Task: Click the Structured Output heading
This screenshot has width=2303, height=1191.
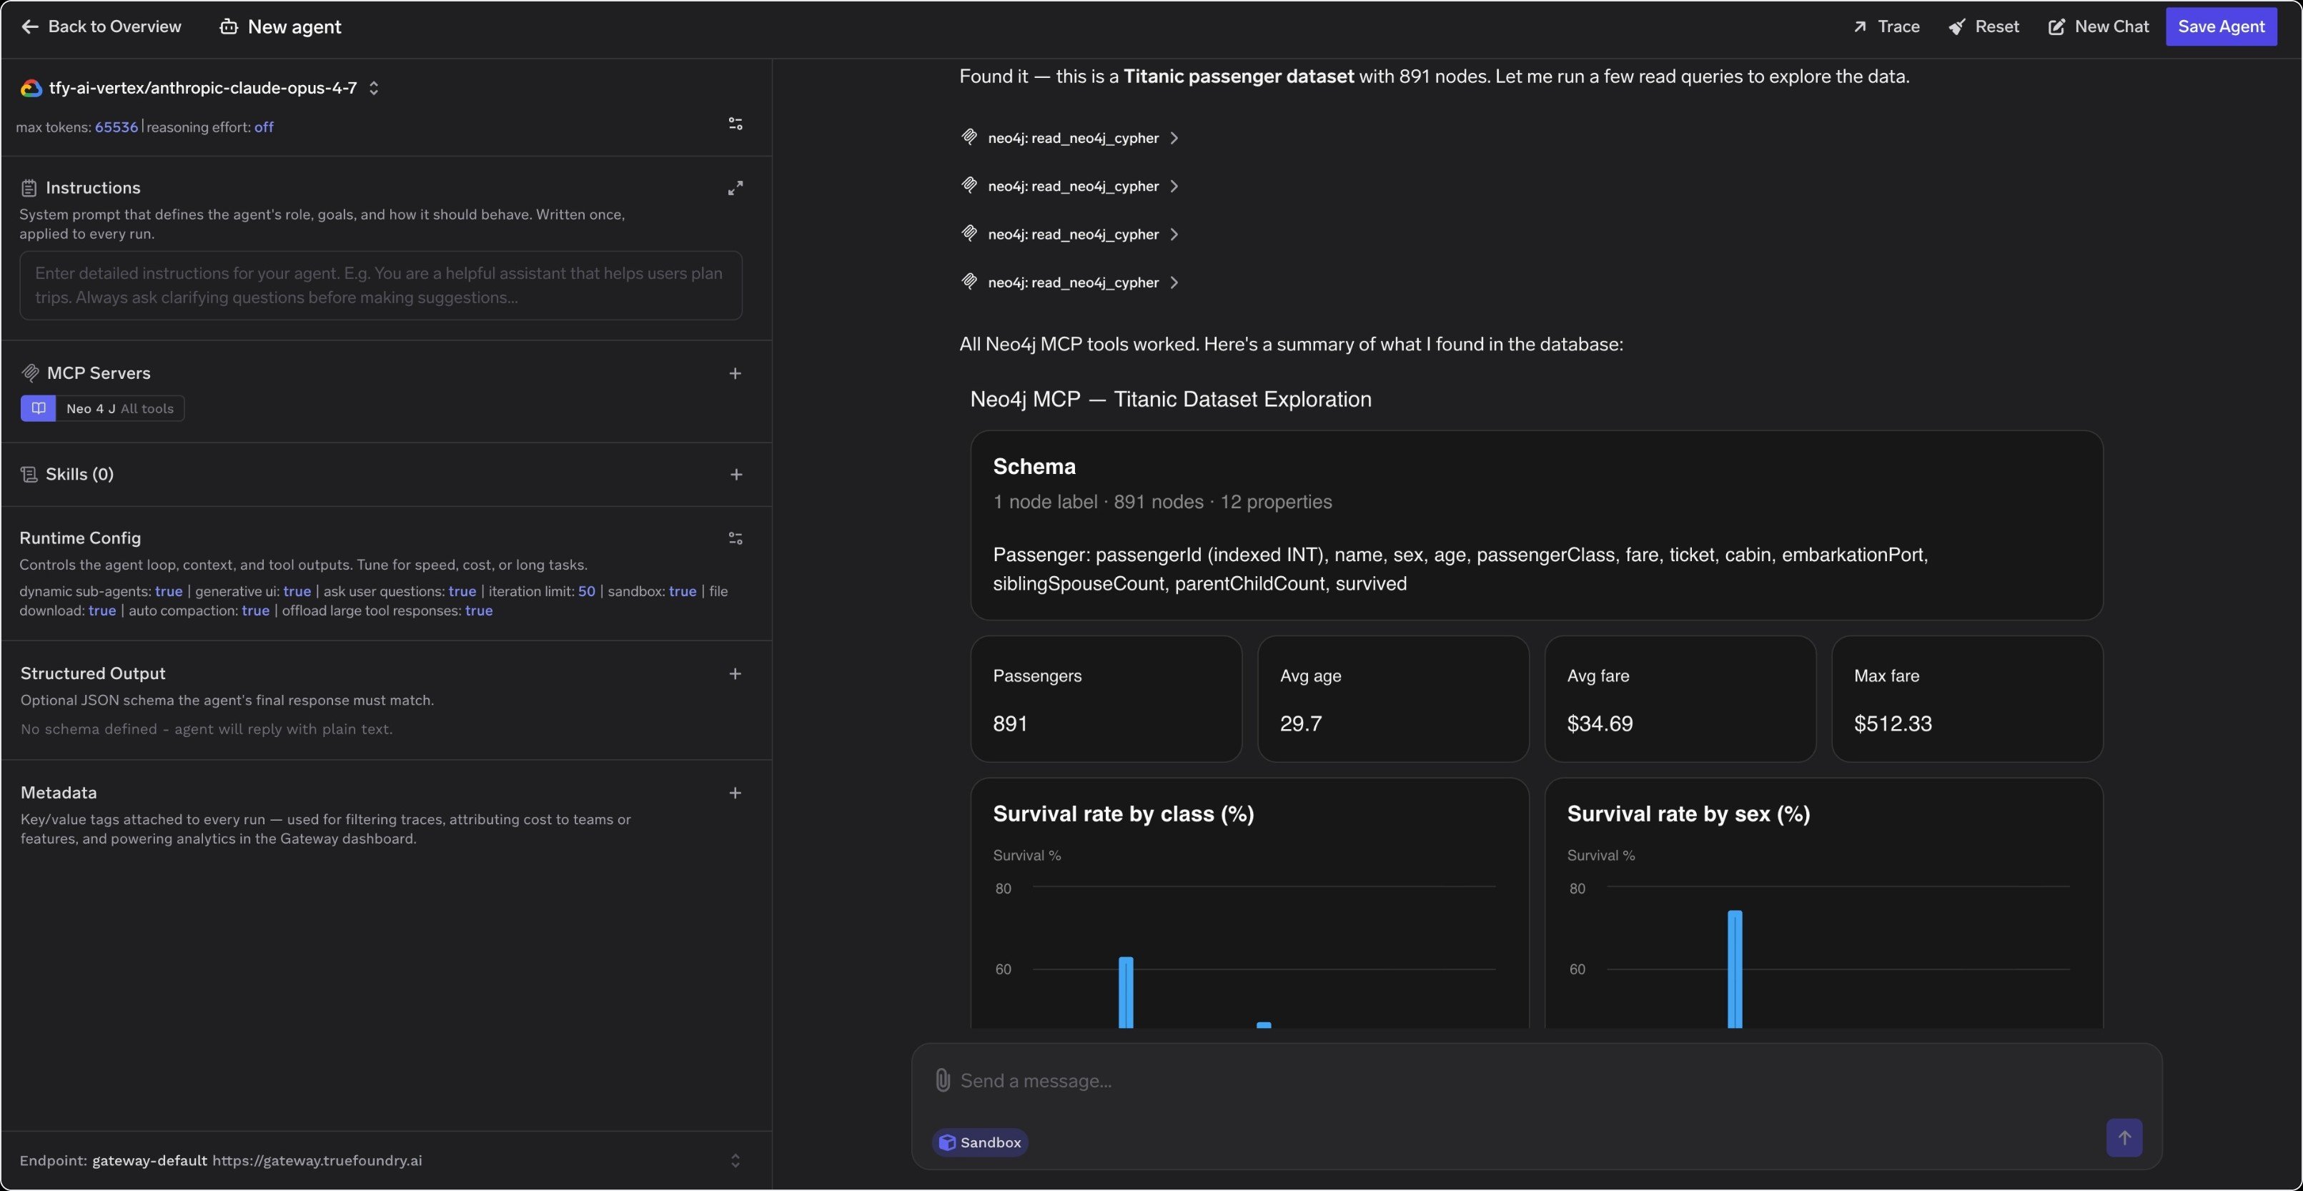Action: (x=93, y=673)
